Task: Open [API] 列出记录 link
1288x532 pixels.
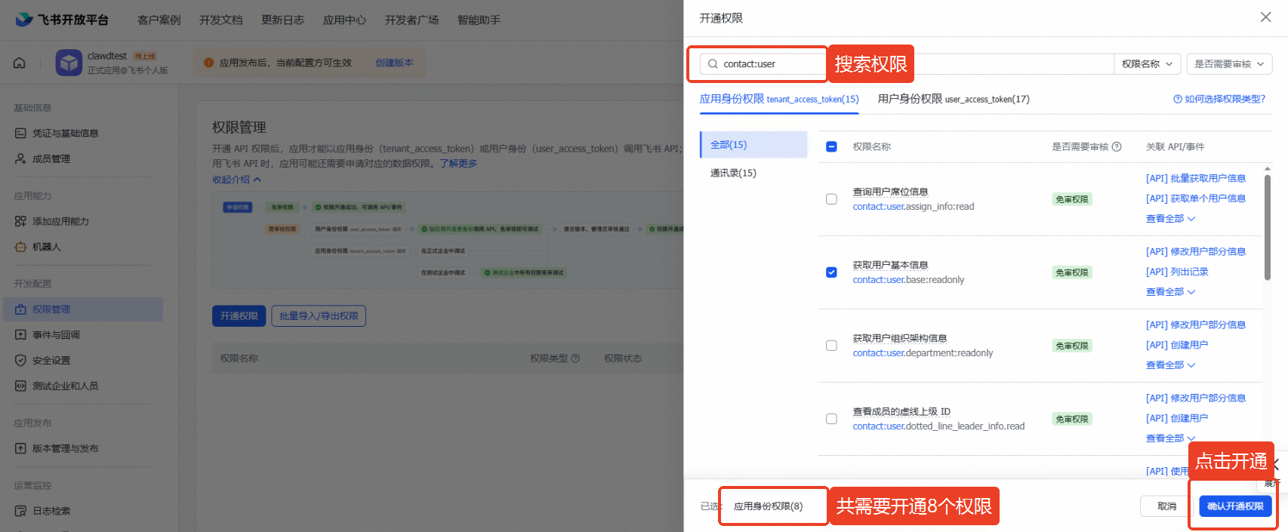Action: (x=1177, y=272)
